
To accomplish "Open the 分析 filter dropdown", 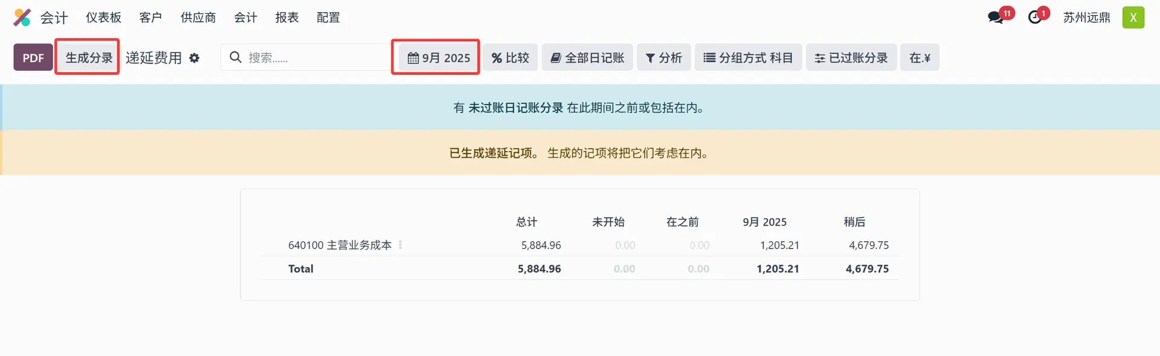I will pos(663,57).
